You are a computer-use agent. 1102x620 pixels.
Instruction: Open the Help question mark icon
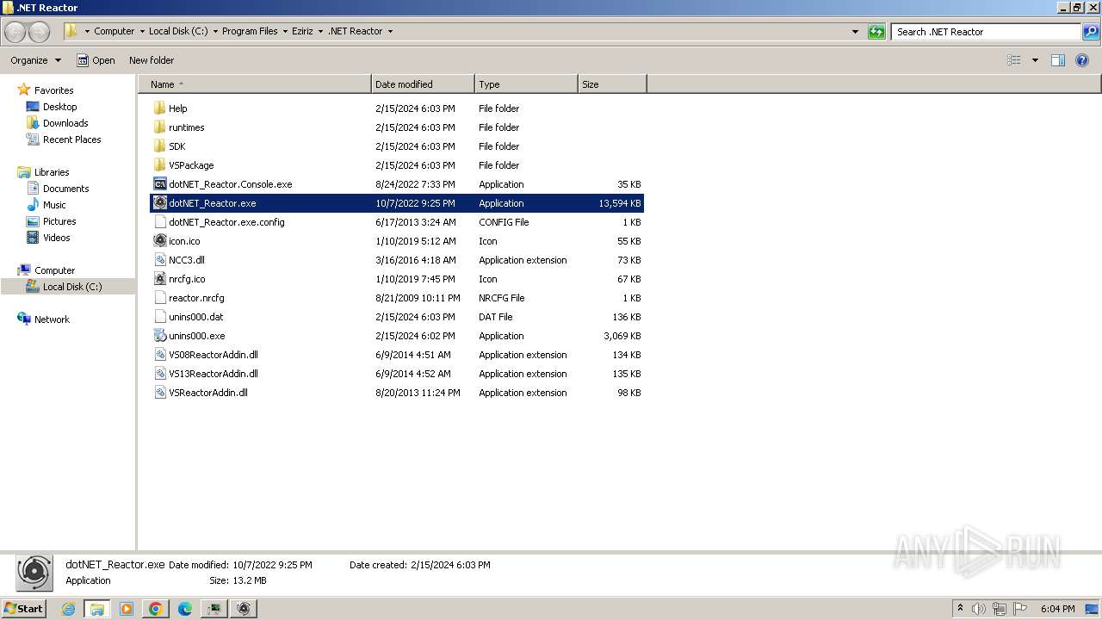tap(1082, 60)
